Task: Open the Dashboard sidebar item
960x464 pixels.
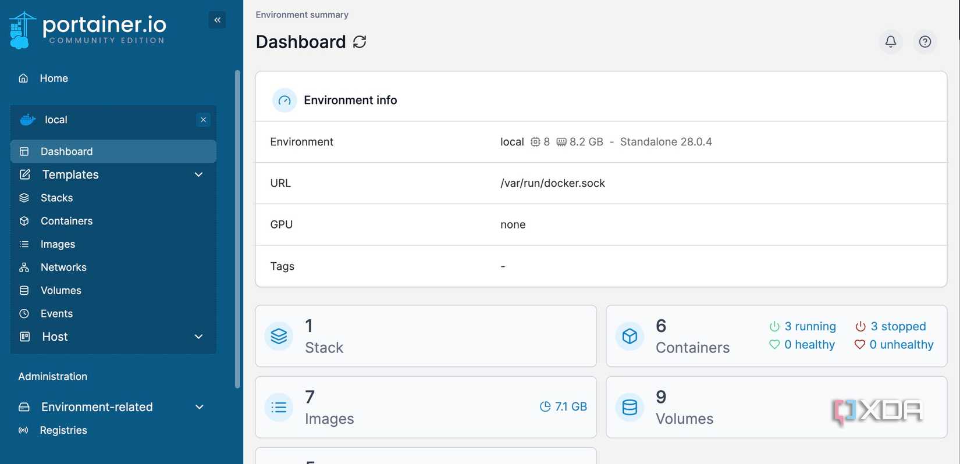Action: (x=113, y=151)
